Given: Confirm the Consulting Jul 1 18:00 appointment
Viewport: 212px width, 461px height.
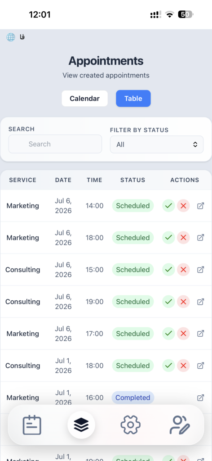Looking at the screenshot, I should 168,366.
